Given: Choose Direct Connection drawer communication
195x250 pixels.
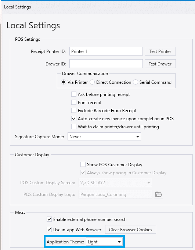Looking at the screenshot, I should [x=92, y=82].
